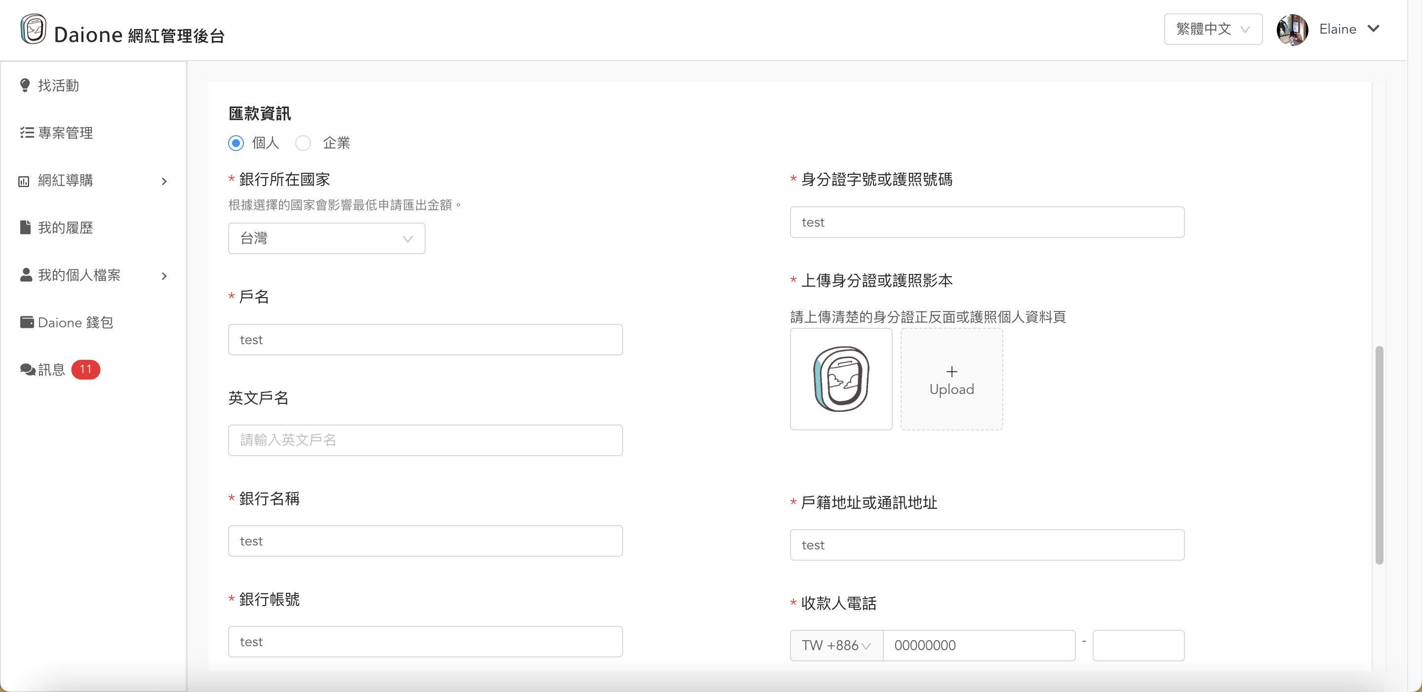This screenshot has width=1422, height=692.
Task: Click the plus icon in Upload box
Action: coord(951,371)
